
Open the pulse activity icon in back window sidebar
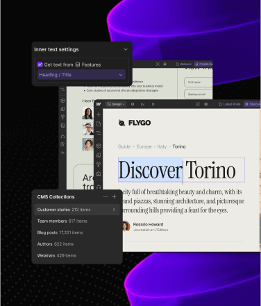(x=62, y=153)
